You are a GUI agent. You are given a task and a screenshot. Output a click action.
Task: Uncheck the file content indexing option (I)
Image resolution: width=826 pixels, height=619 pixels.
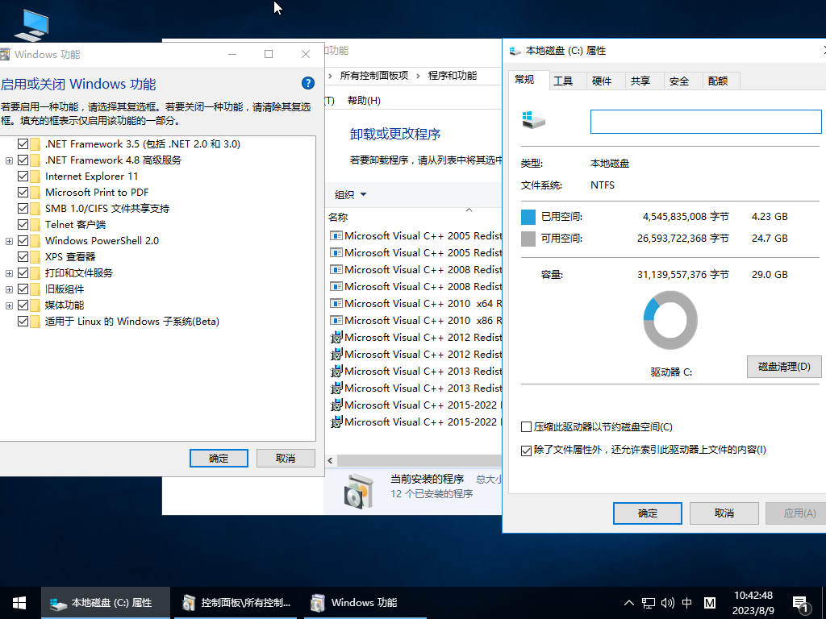tap(526, 450)
